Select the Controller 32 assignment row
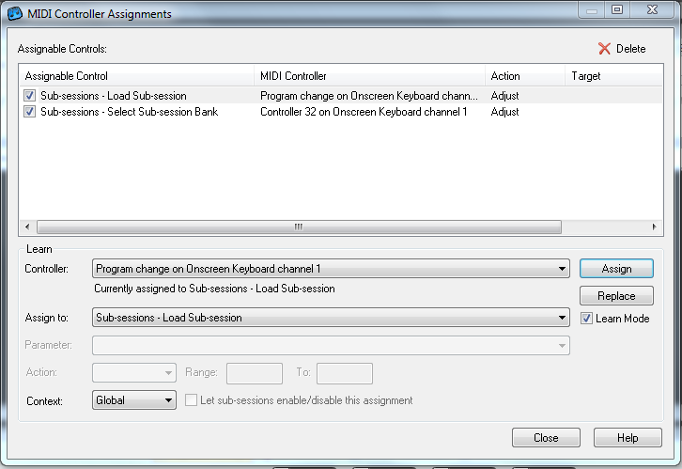Image resolution: width=682 pixels, height=469 pixels. [x=363, y=112]
